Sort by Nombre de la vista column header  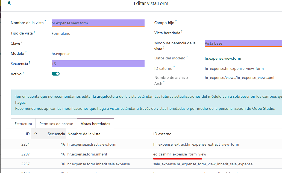[84, 134]
